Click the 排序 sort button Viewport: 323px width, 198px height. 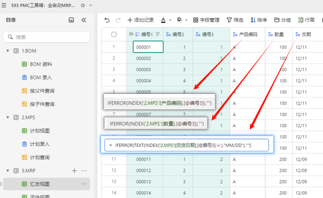pyautogui.click(x=259, y=20)
